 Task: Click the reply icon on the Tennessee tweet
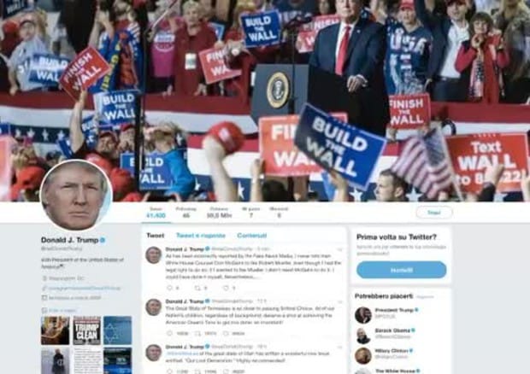[169, 334]
